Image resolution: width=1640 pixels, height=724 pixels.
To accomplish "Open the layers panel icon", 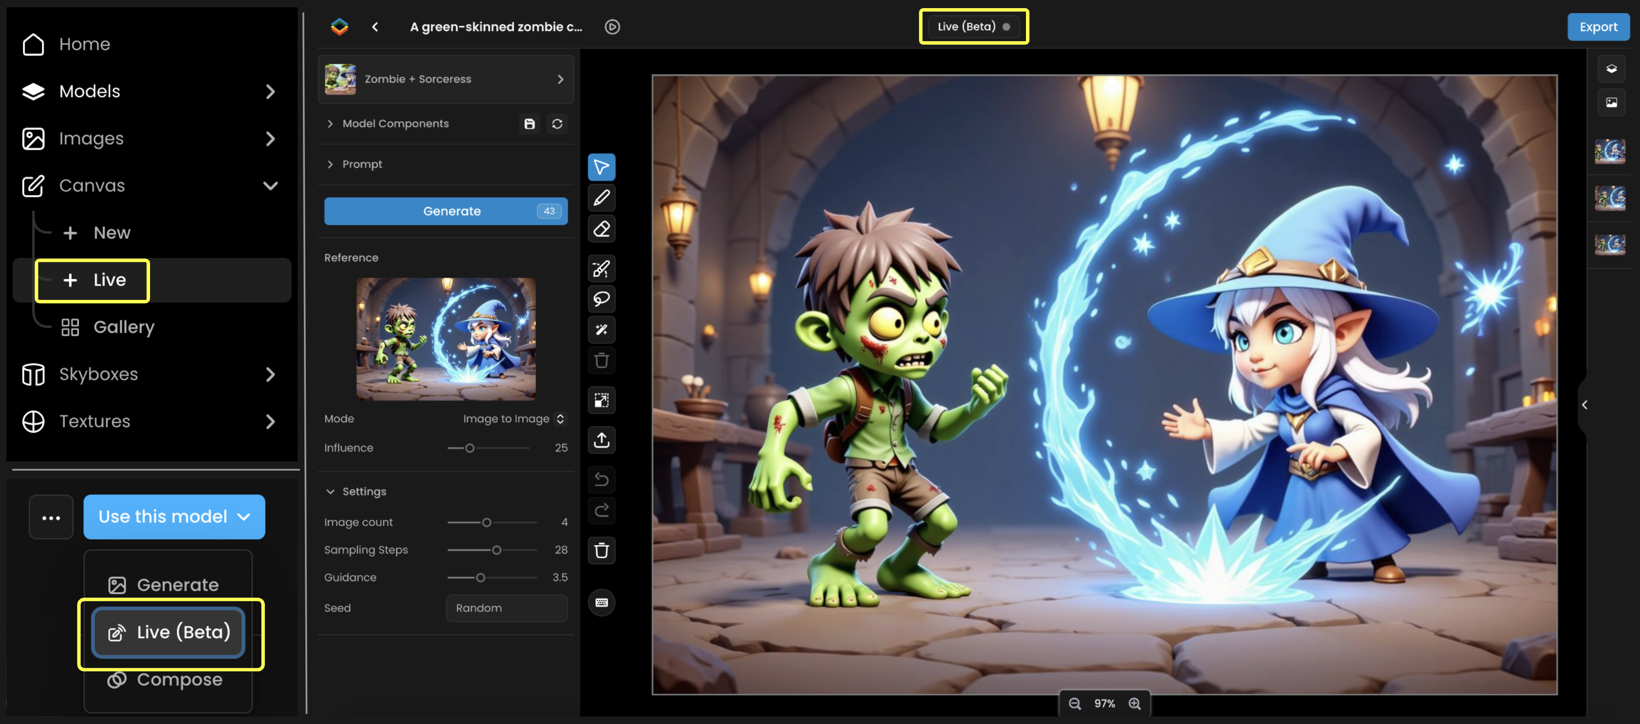I will [1611, 69].
